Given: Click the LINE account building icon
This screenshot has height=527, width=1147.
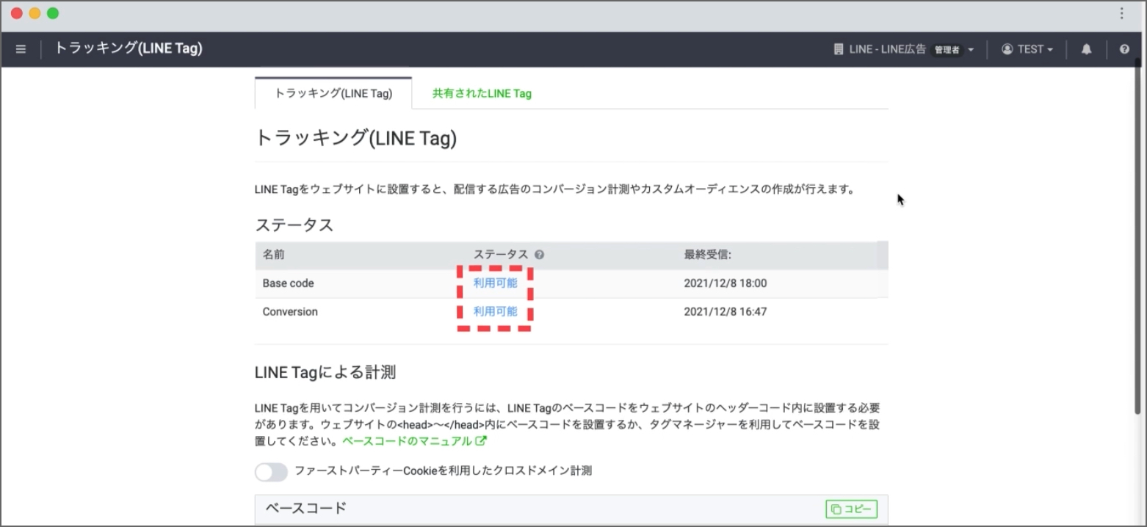Looking at the screenshot, I should click(839, 49).
